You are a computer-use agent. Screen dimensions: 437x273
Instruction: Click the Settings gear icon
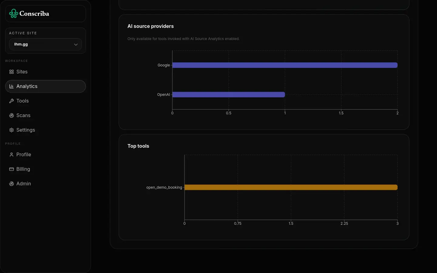pyautogui.click(x=12, y=130)
